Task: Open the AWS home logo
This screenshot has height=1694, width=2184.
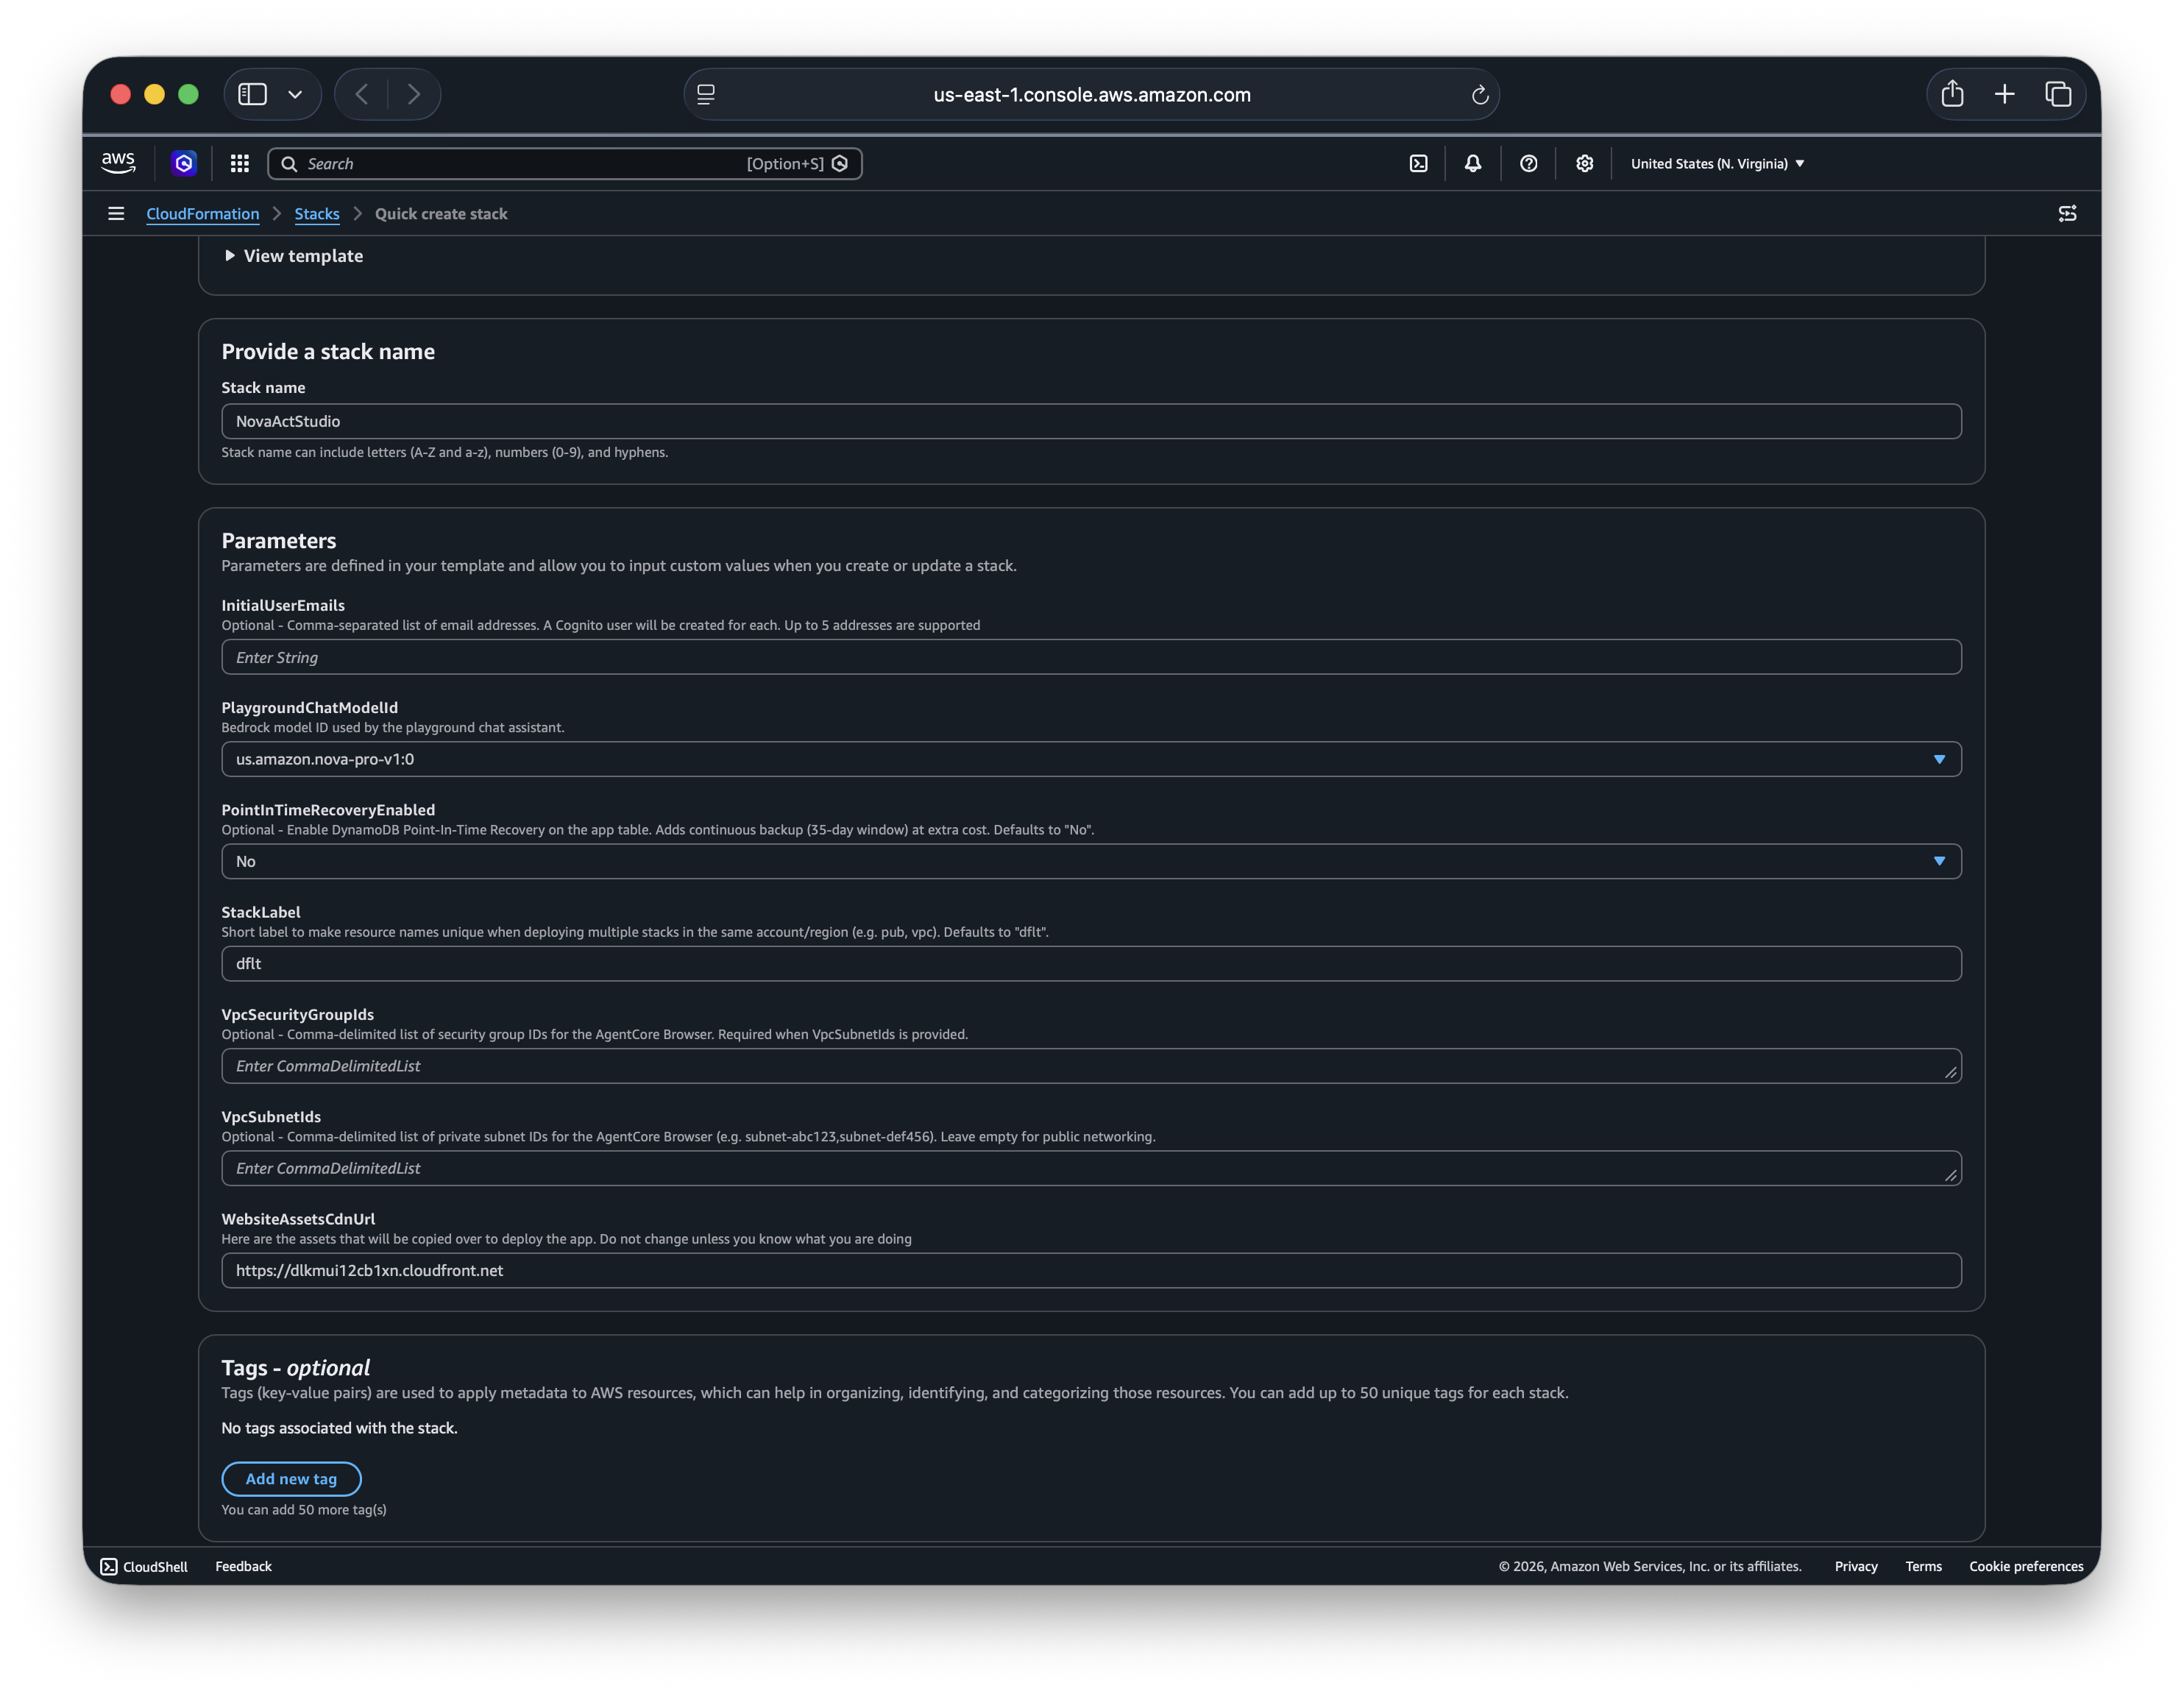Action: click(x=118, y=163)
